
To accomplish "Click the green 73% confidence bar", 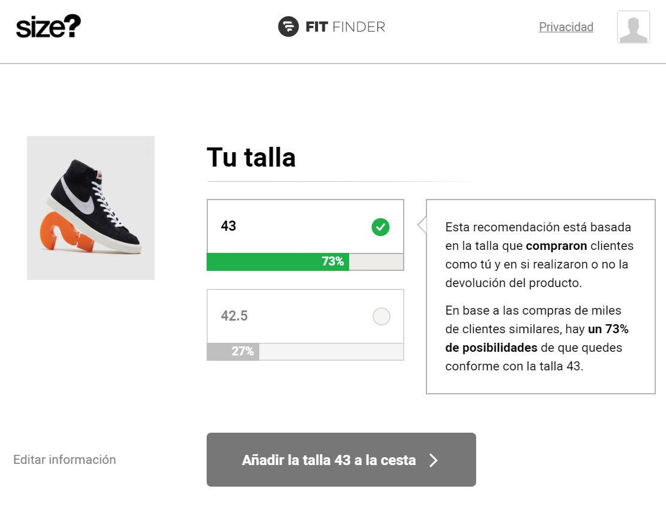I will coord(277,262).
